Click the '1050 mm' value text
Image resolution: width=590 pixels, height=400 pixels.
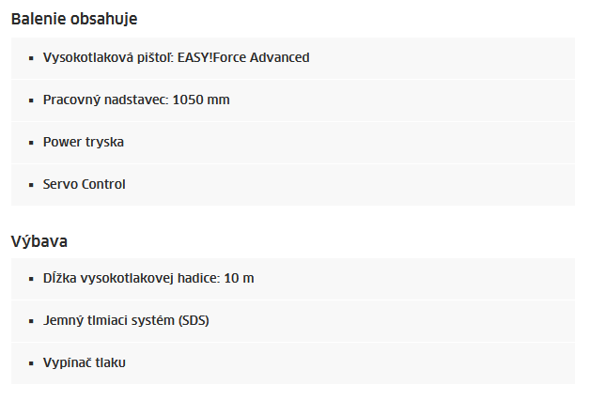(x=201, y=100)
